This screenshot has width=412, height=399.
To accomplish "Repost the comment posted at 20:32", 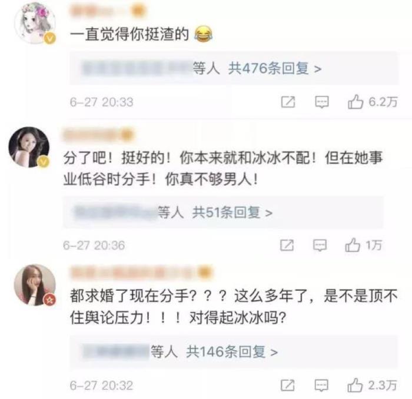I will click(288, 385).
